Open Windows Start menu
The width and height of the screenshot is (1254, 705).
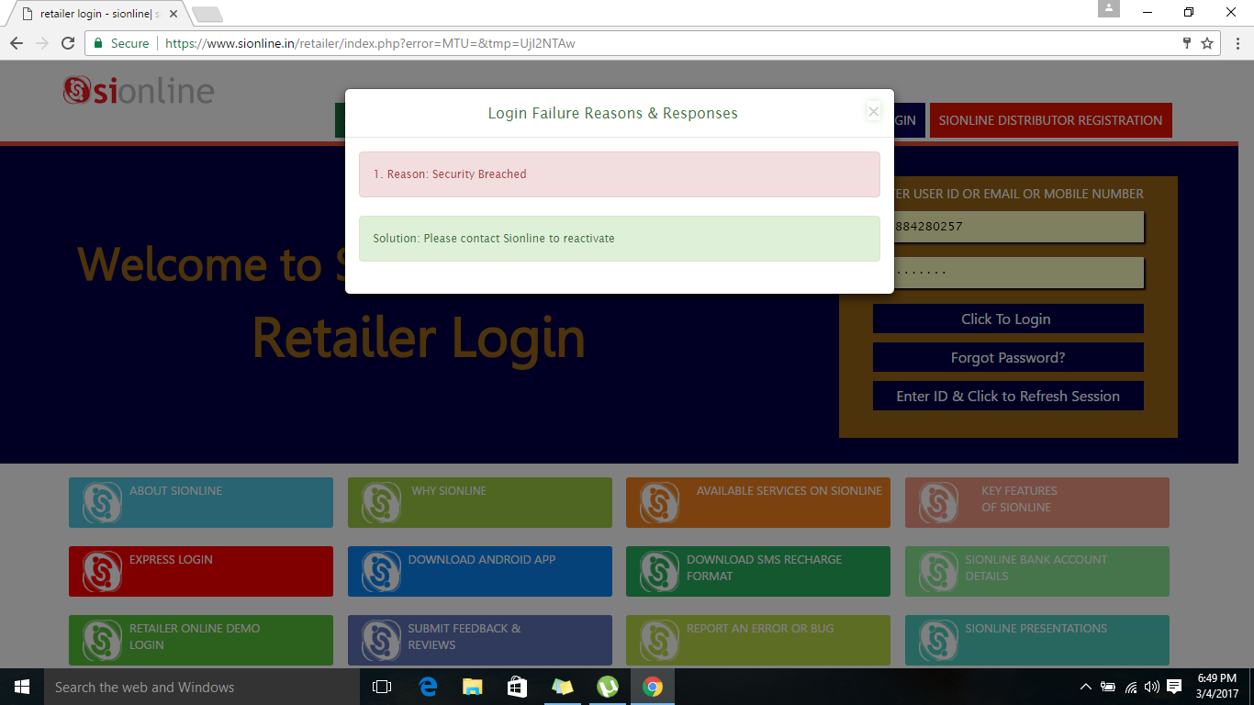click(21, 687)
